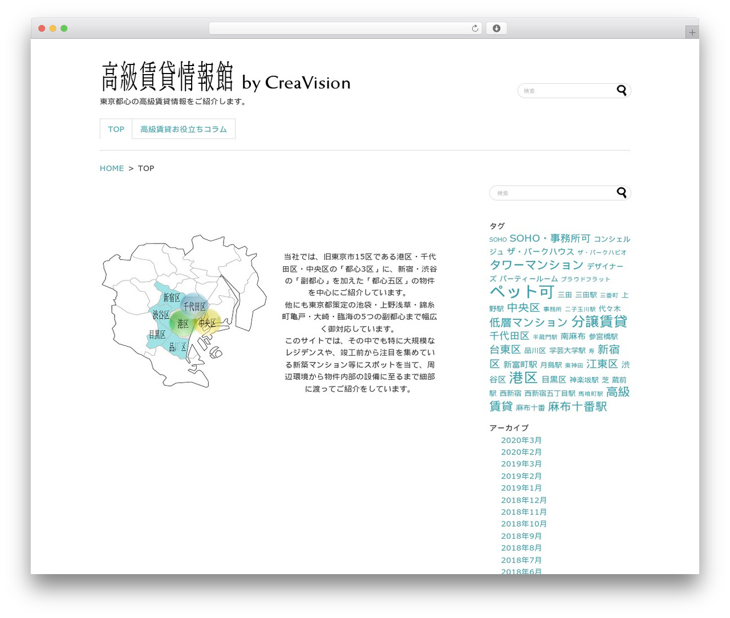Select the 江東区 tag
The width and height of the screenshot is (730, 618).
[602, 364]
